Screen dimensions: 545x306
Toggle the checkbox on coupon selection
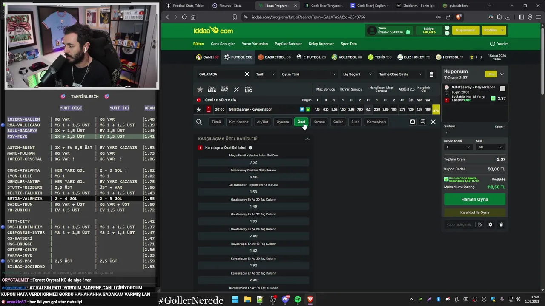(x=502, y=89)
